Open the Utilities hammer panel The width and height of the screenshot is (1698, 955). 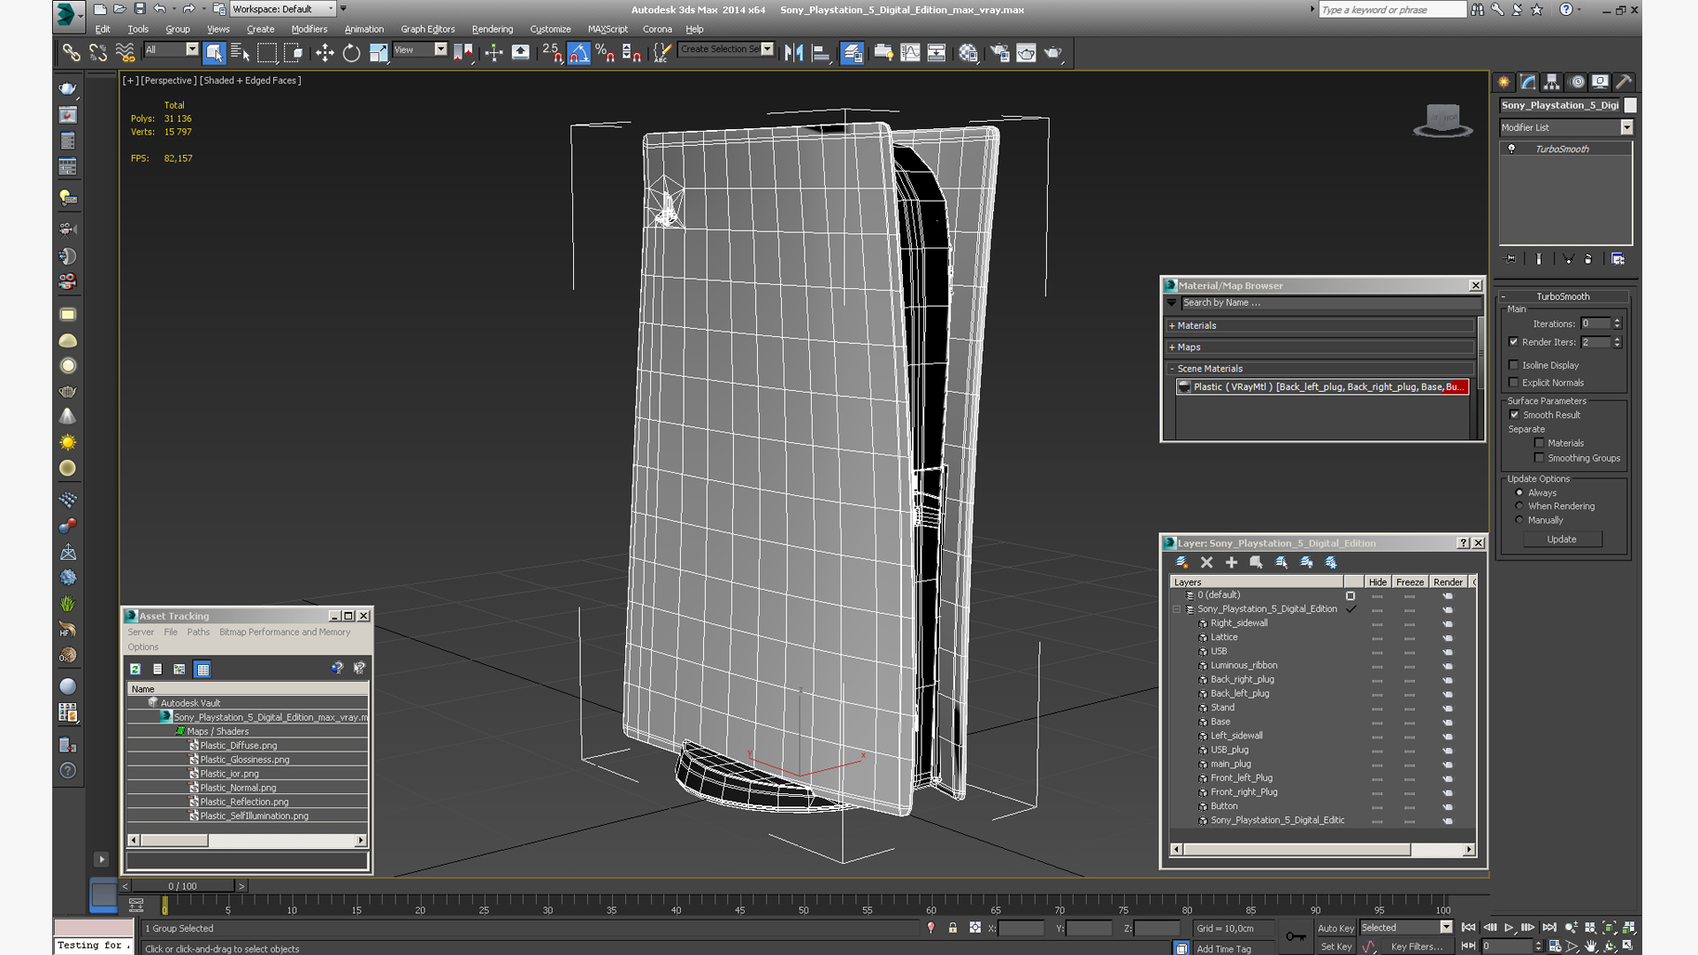[1624, 82]
